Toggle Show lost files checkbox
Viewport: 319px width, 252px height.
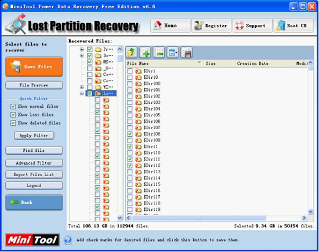tap(13, 115)
